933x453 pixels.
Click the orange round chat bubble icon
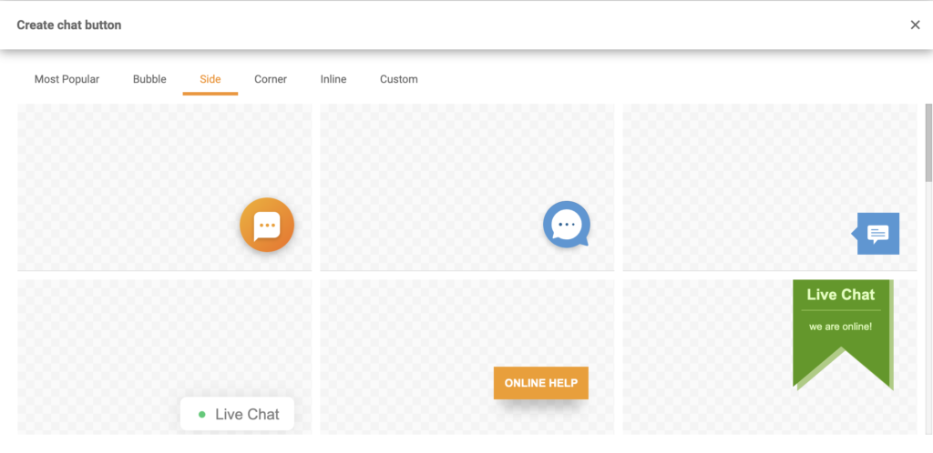266,225
